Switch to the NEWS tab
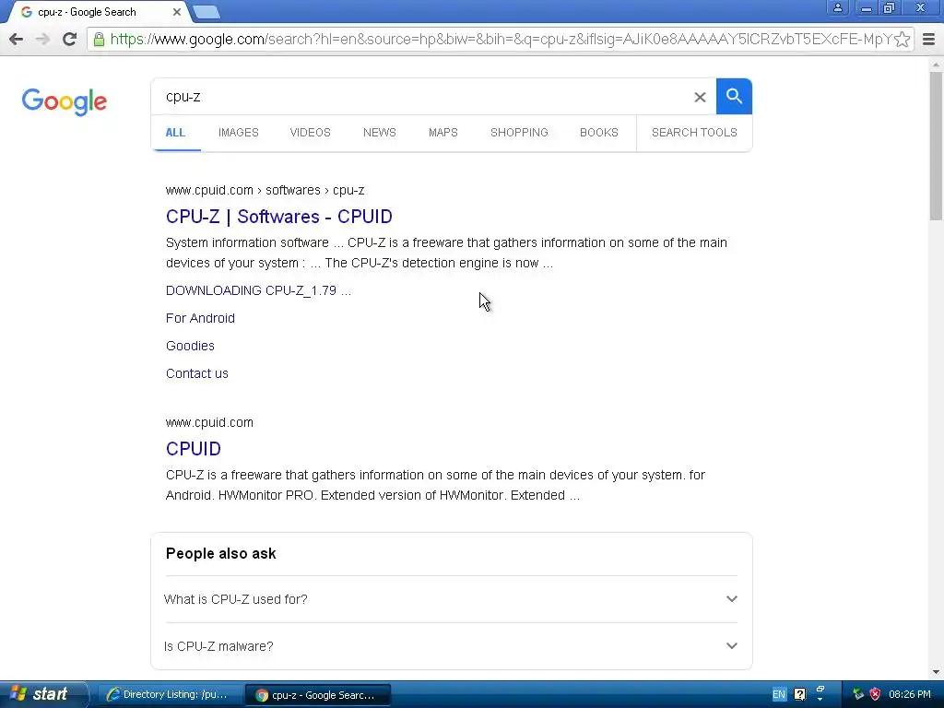 pyautogui.click(x=379, y=133)
